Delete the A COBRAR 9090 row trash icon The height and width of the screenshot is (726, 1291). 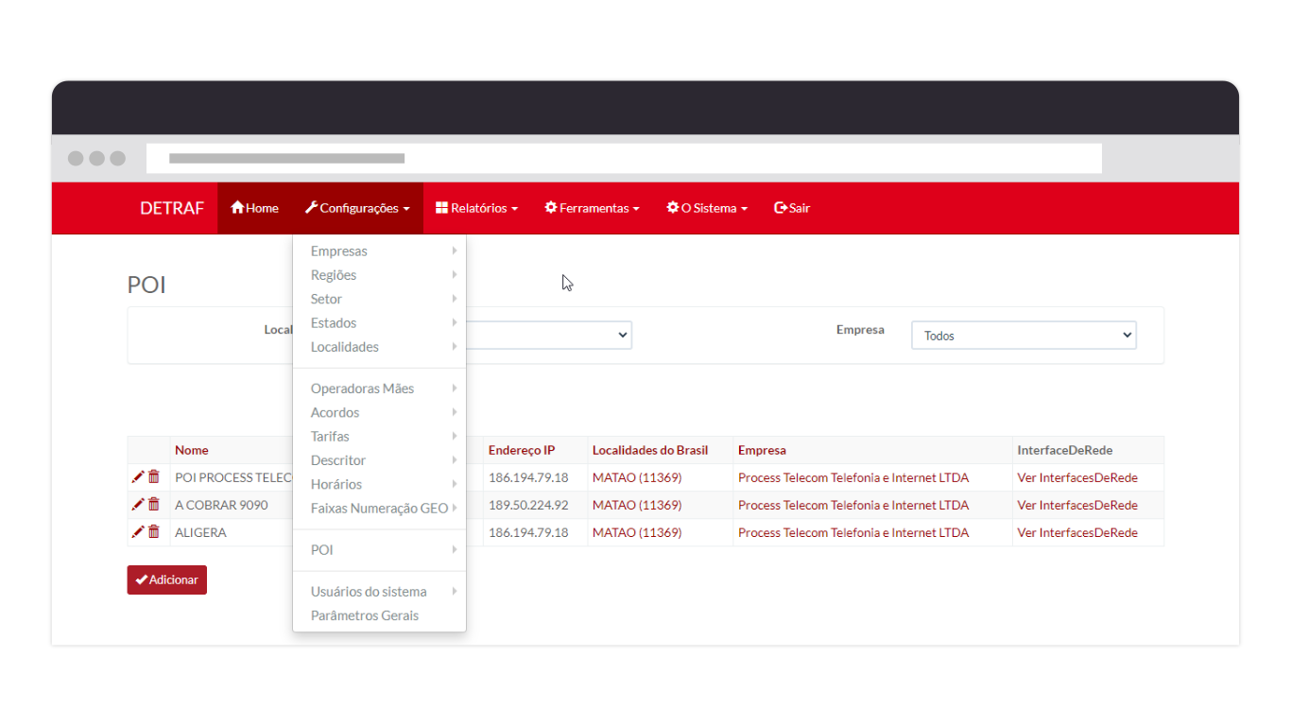pyautogui.click(x=154, y=505)
